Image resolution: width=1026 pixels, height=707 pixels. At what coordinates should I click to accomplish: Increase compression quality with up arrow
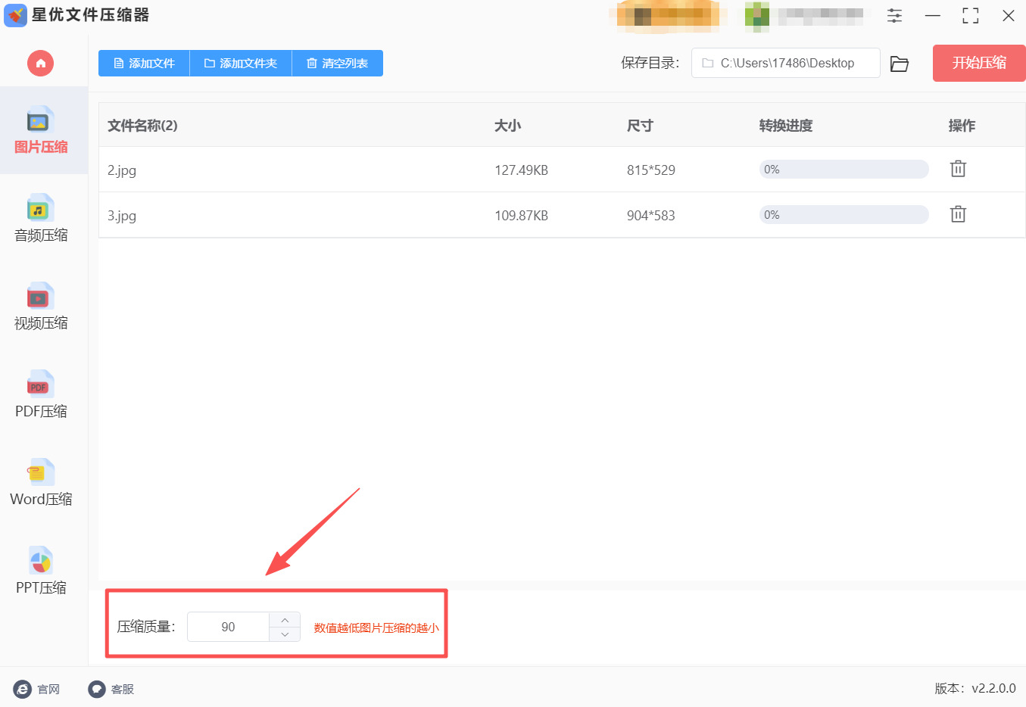(x=285, y=620)
